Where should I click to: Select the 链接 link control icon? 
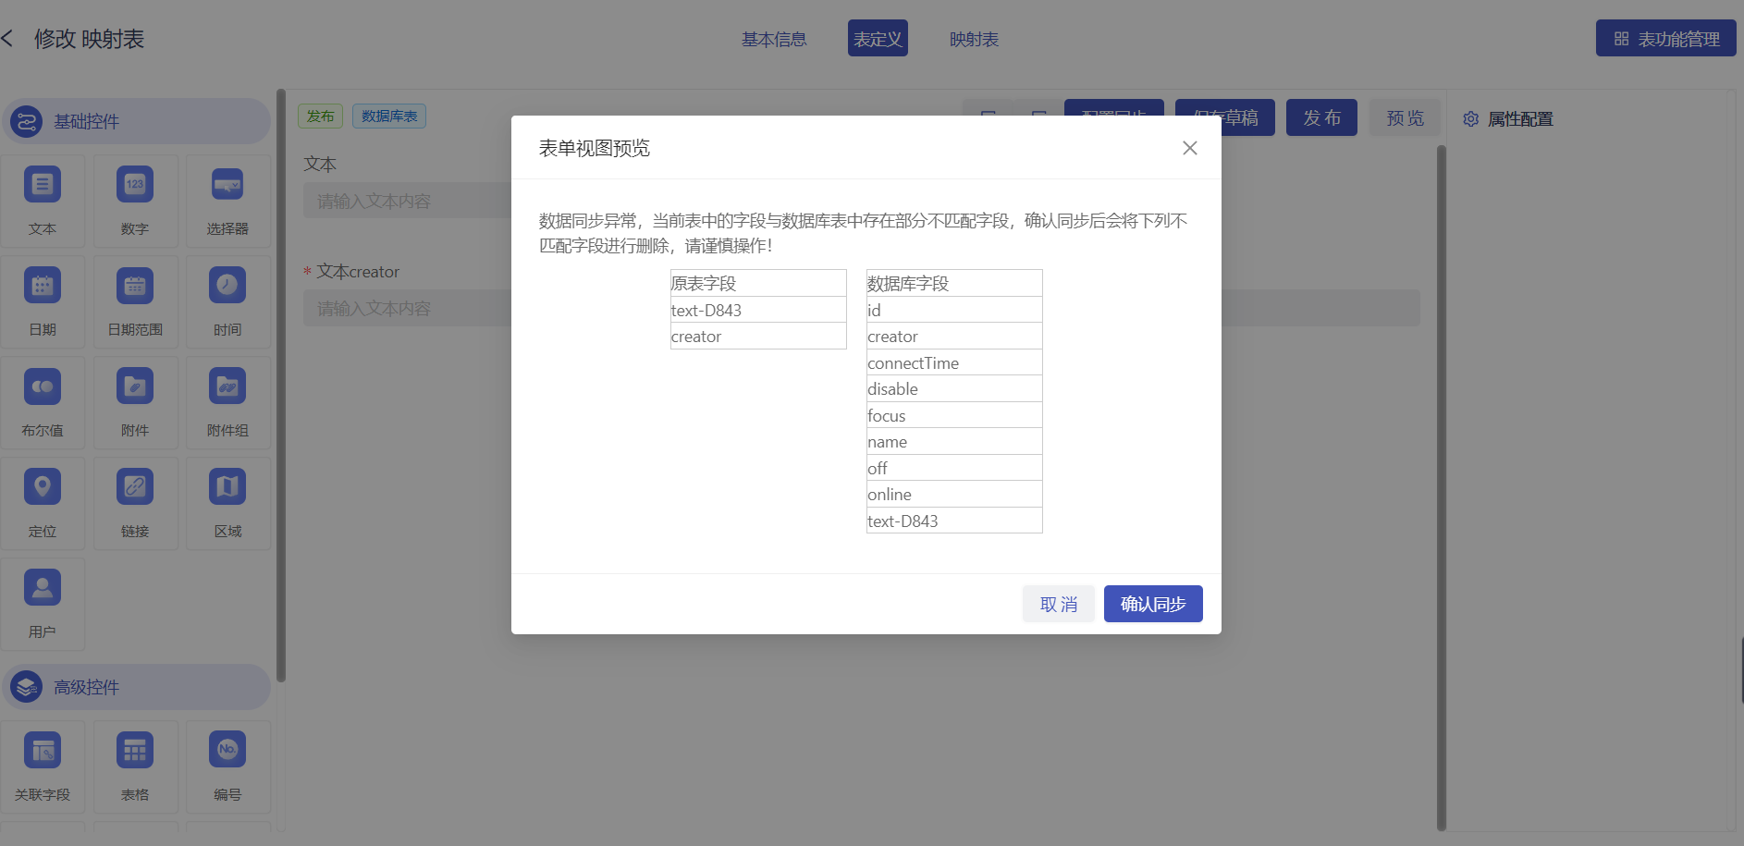135,487
